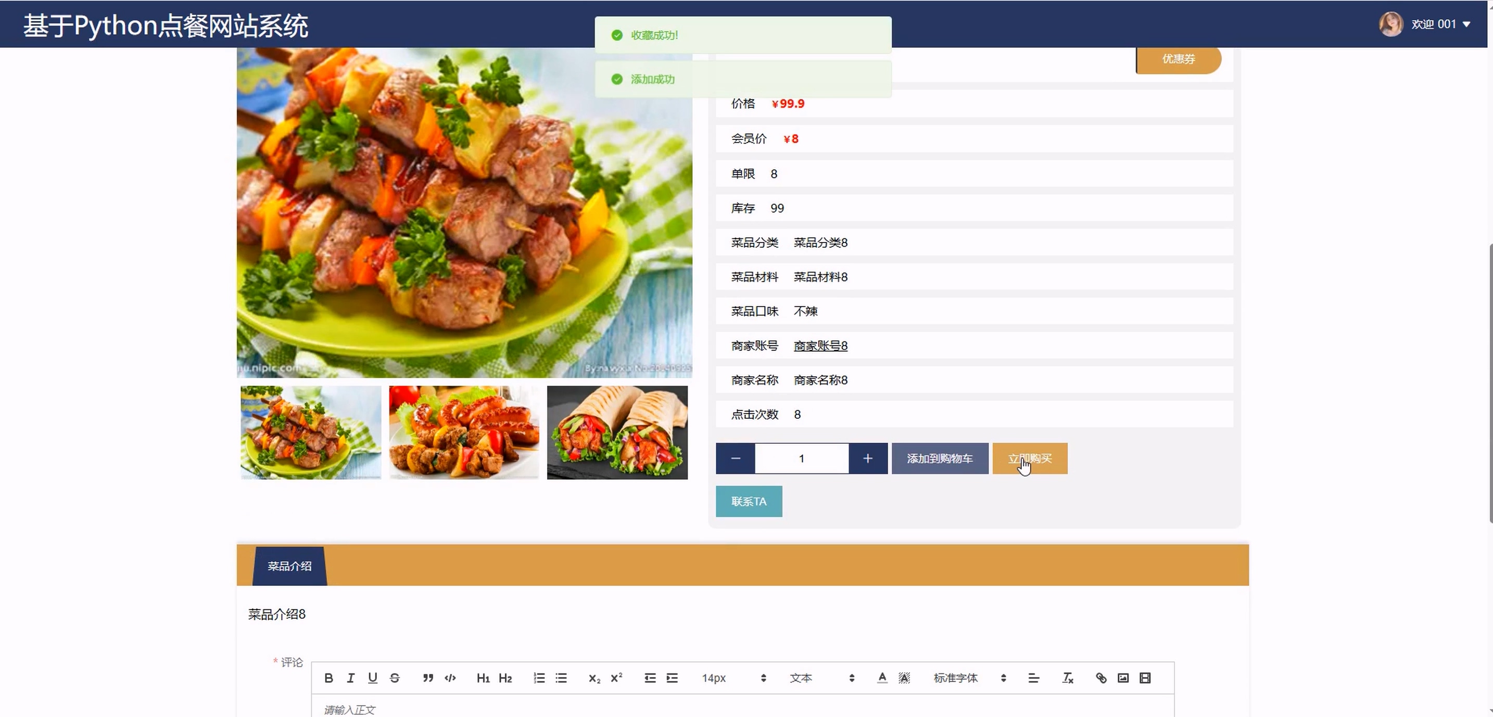Select the 菜品介绍 tab
The height and width of the screenshot is (717, 1493).
[x=289, y=566]
